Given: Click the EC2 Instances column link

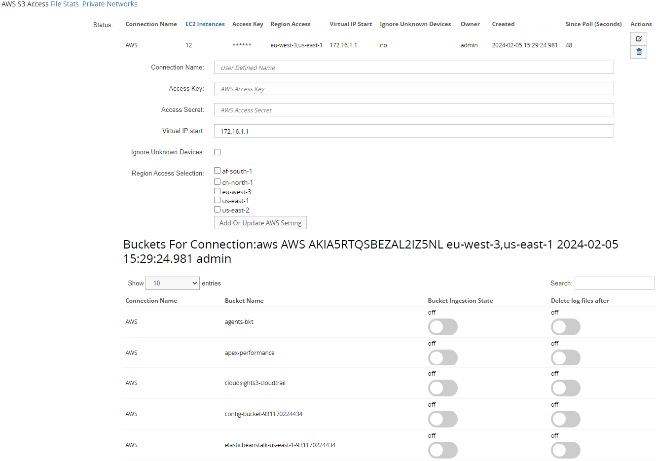Looking at the screenshot, I should click(x=205, y=24).
